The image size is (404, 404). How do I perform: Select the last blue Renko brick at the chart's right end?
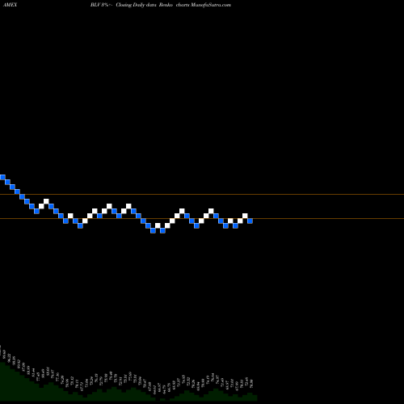pyautogui.click(x=250, y=221)
